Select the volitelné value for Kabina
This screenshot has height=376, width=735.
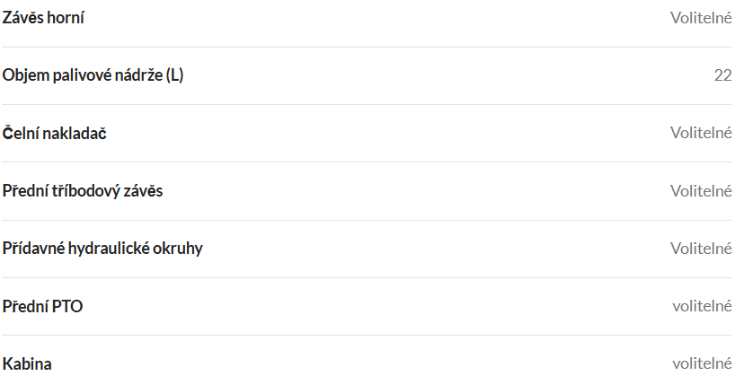pos(702,363)
